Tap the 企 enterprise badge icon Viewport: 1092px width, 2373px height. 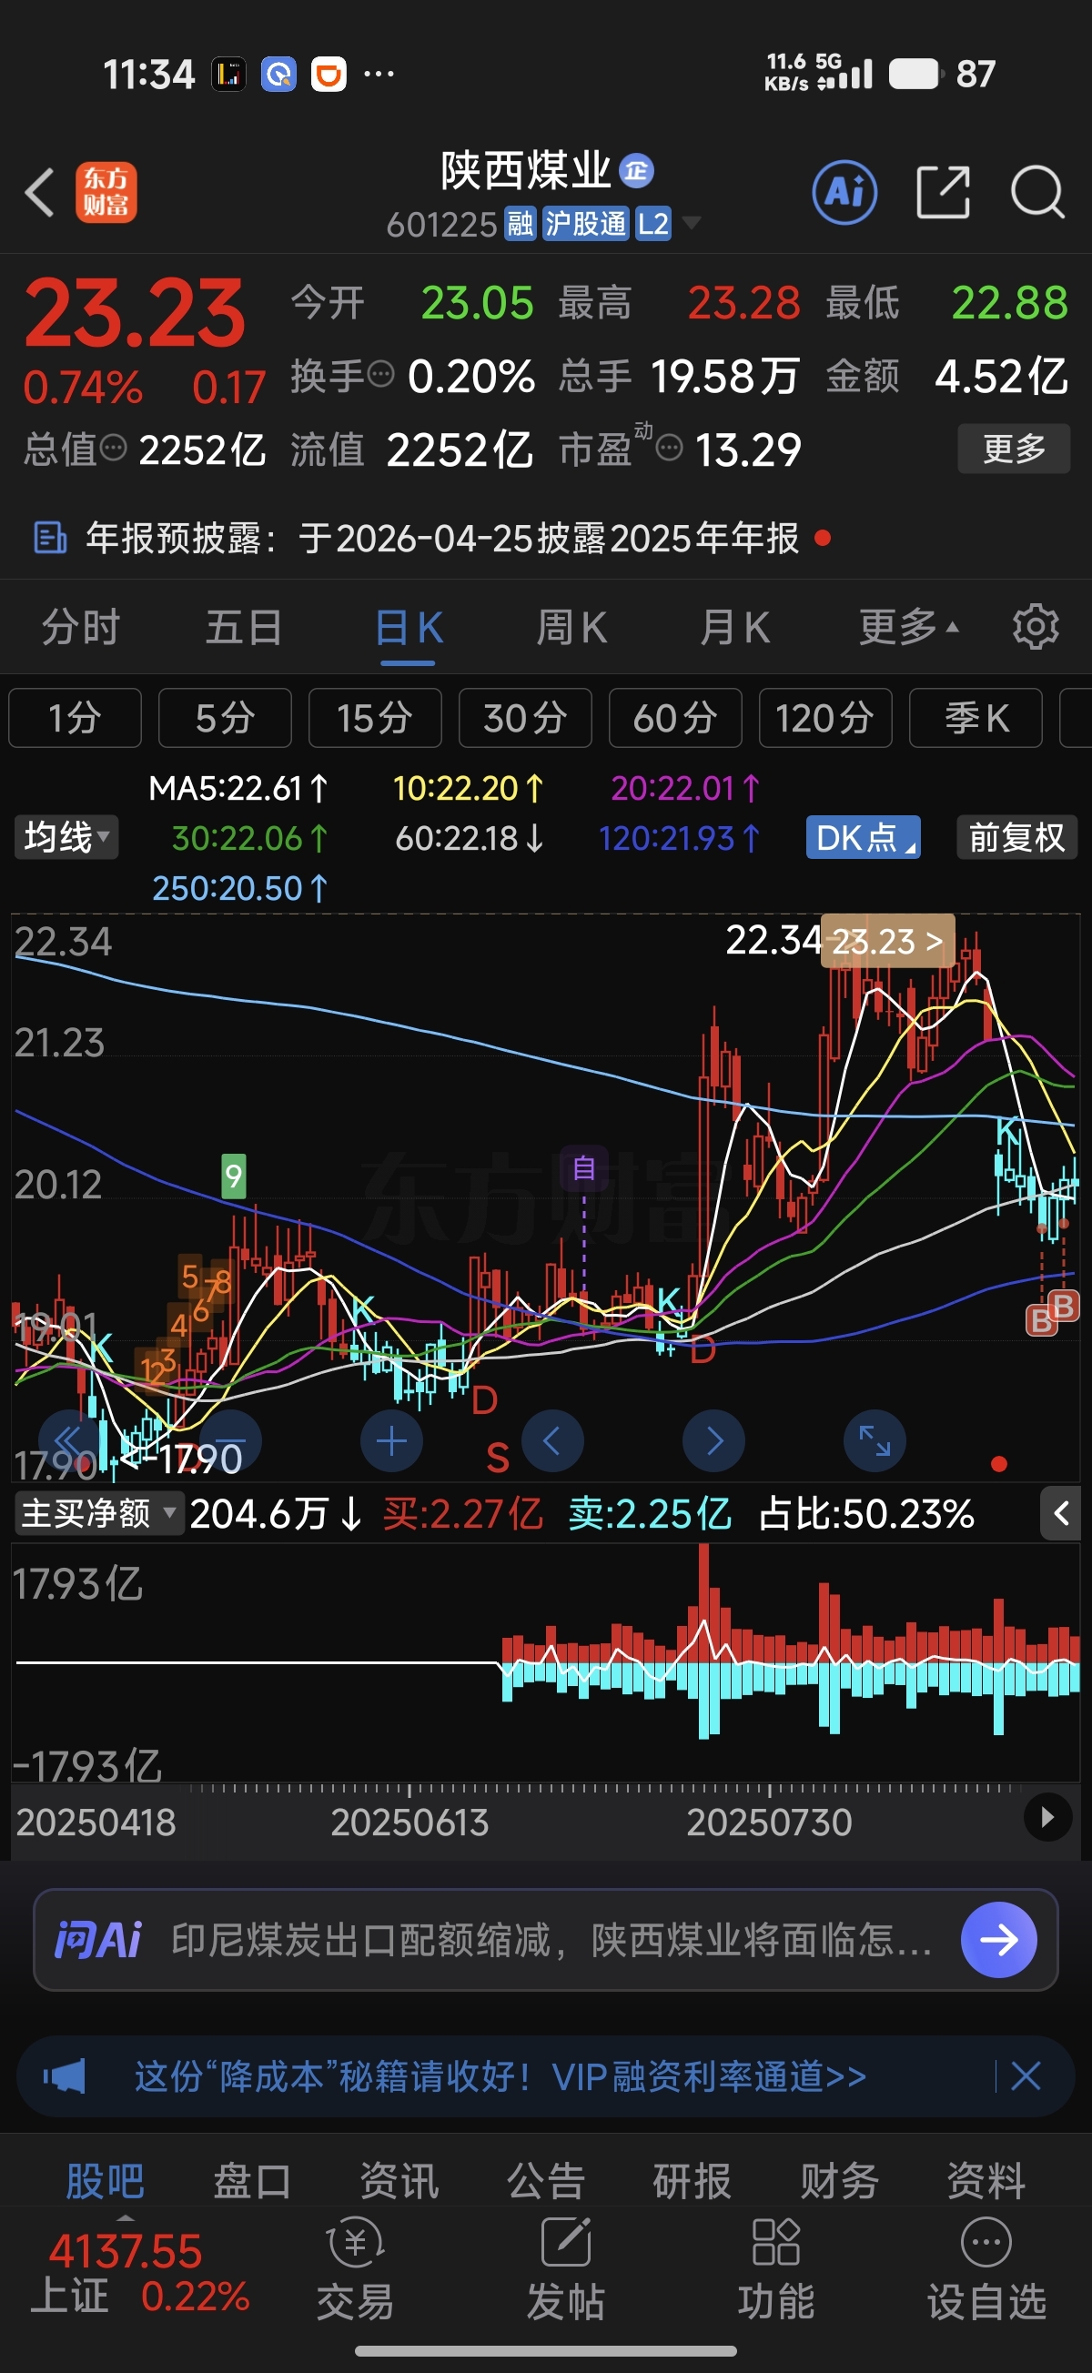[x=636, y=170]
